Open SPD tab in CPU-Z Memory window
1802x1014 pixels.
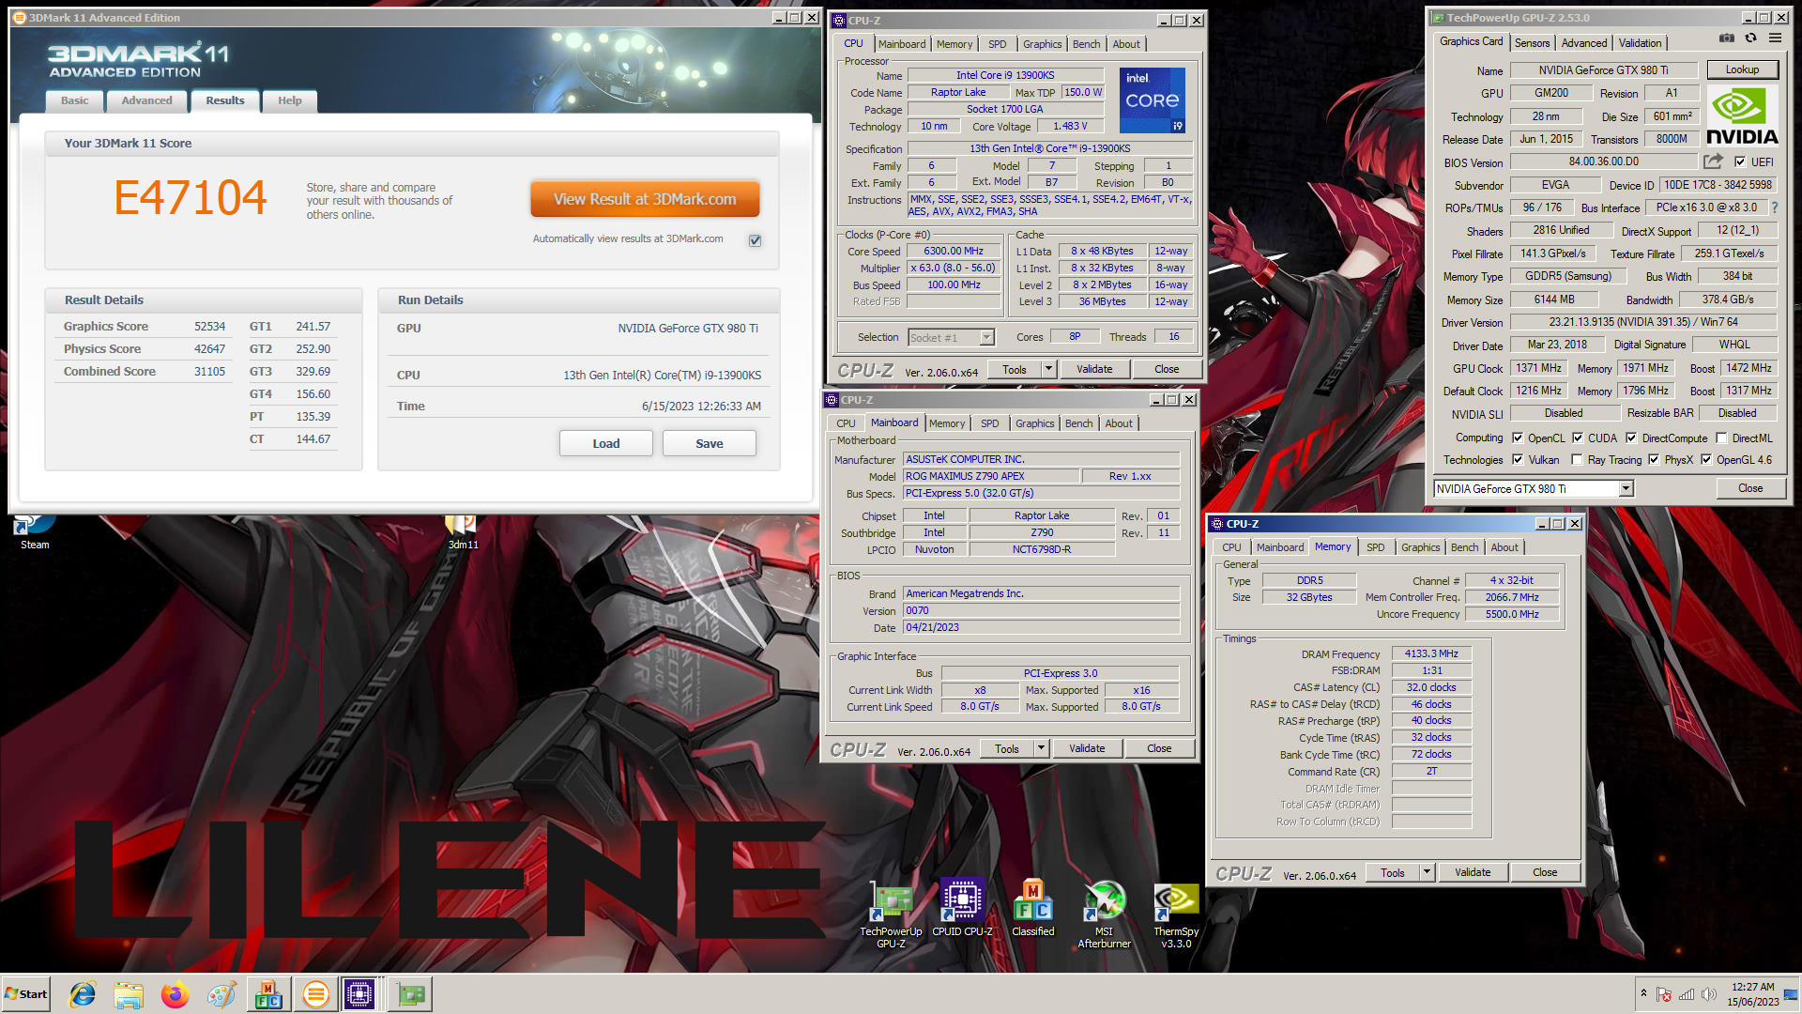tap(1375, 547)
